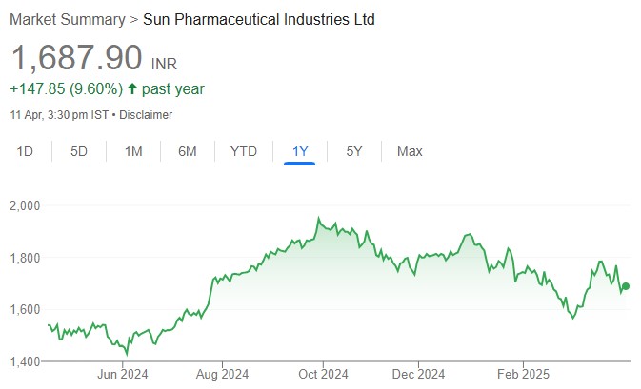
Task: Open the Market Summary breadcrumb link
Action: tap(68, 18)
